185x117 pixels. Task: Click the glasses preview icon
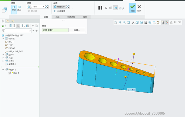[x=121, y=8]
